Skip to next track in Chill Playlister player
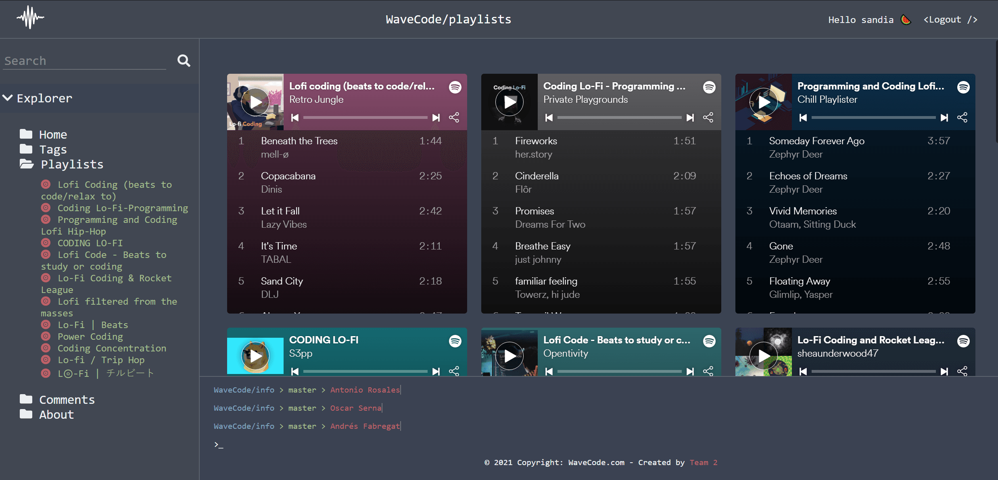This screenshot has height=480, width=998. [x=944, y=117]
